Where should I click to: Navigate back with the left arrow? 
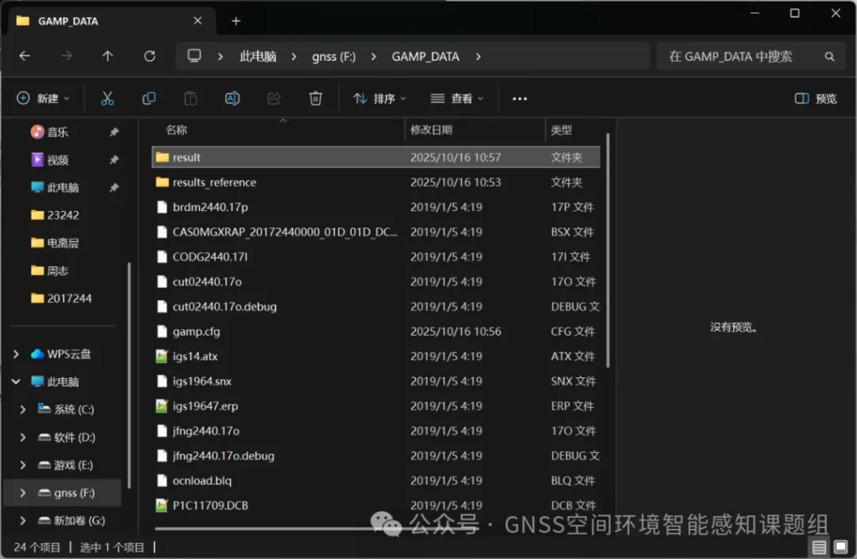tap(25, 56)
